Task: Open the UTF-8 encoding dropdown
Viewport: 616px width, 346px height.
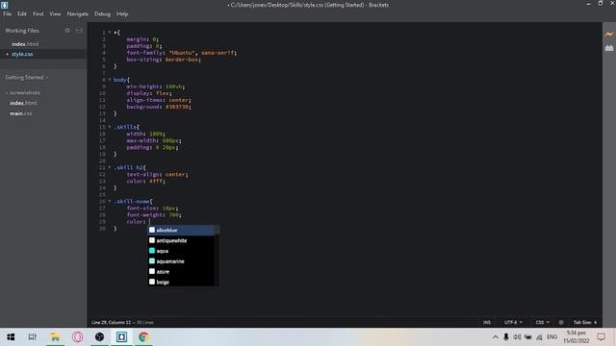Action: 513,323
